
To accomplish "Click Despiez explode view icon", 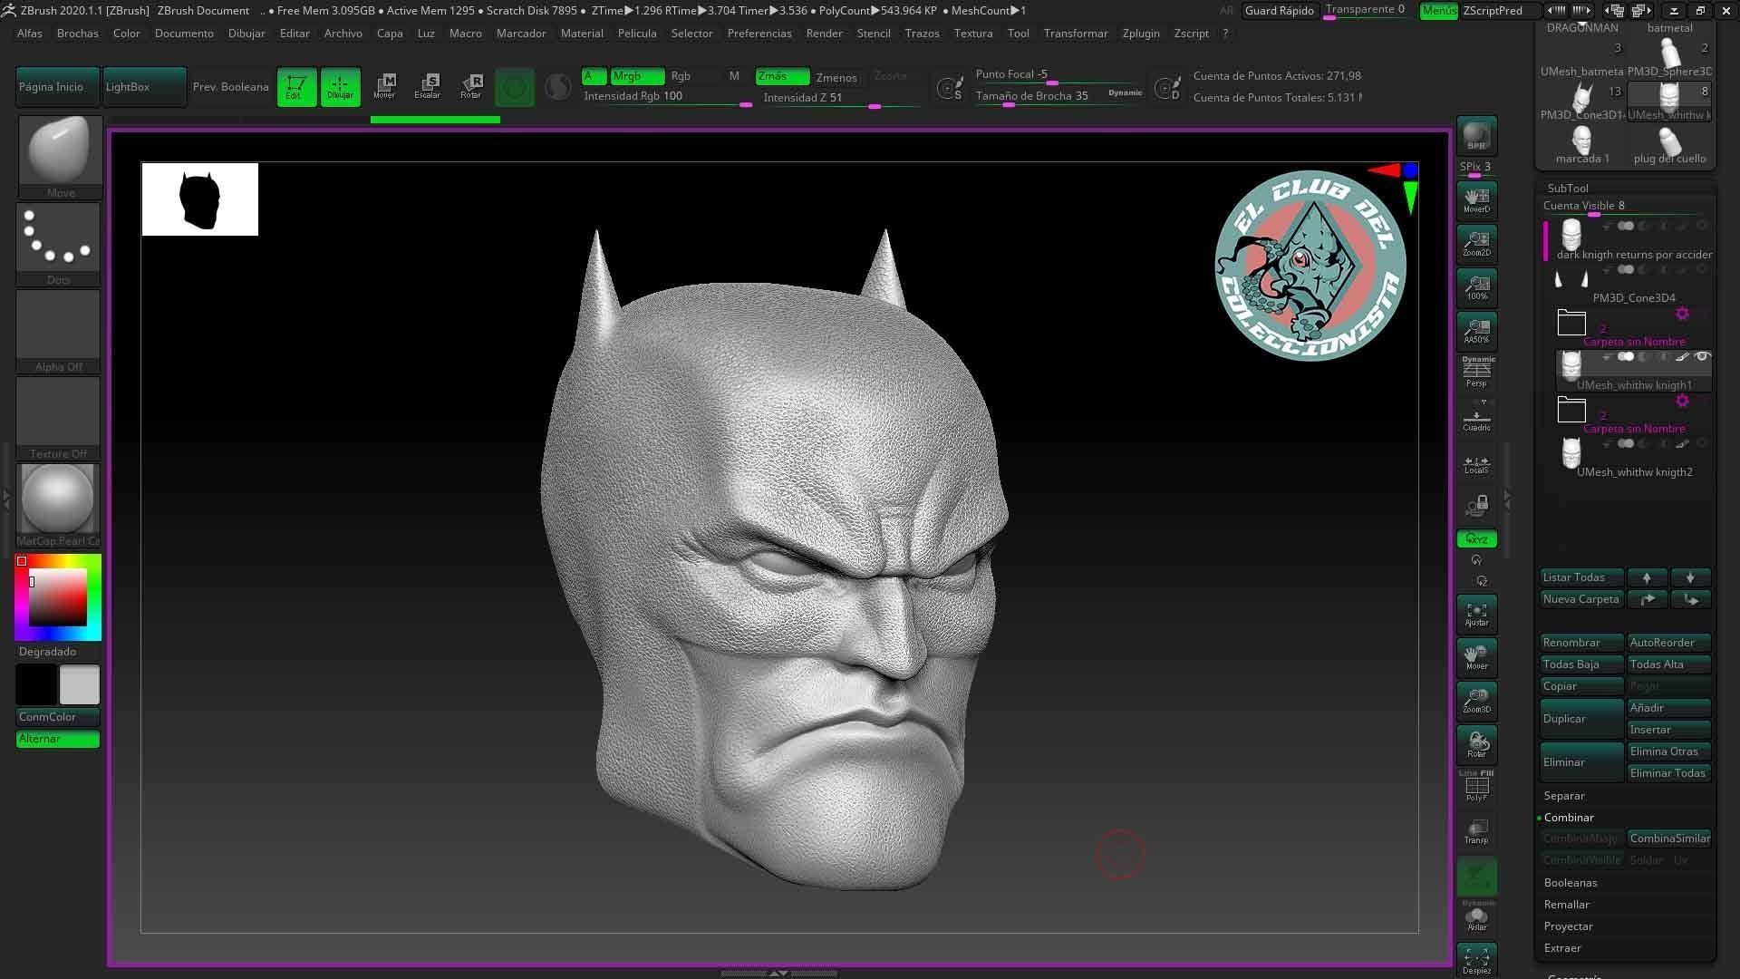I will tap(1476, 961).
